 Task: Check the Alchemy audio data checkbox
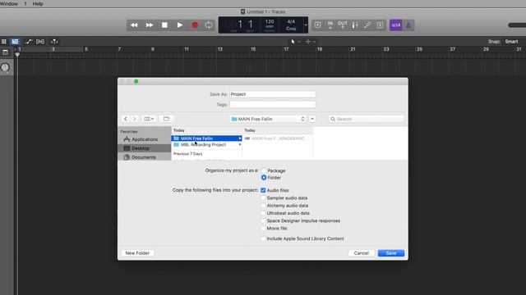(x=263, y=206)
